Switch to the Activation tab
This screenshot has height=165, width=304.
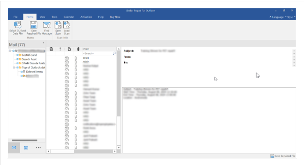(x=86, y=17)
